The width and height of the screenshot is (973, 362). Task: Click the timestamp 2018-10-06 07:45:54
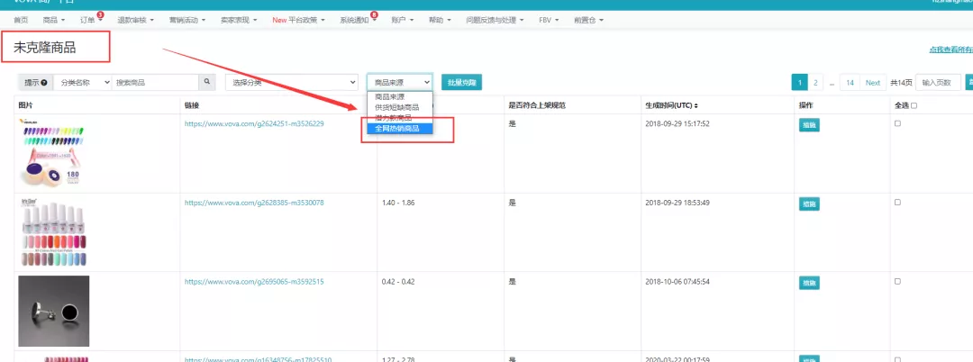pyautogui.click(x=677, y=282)
